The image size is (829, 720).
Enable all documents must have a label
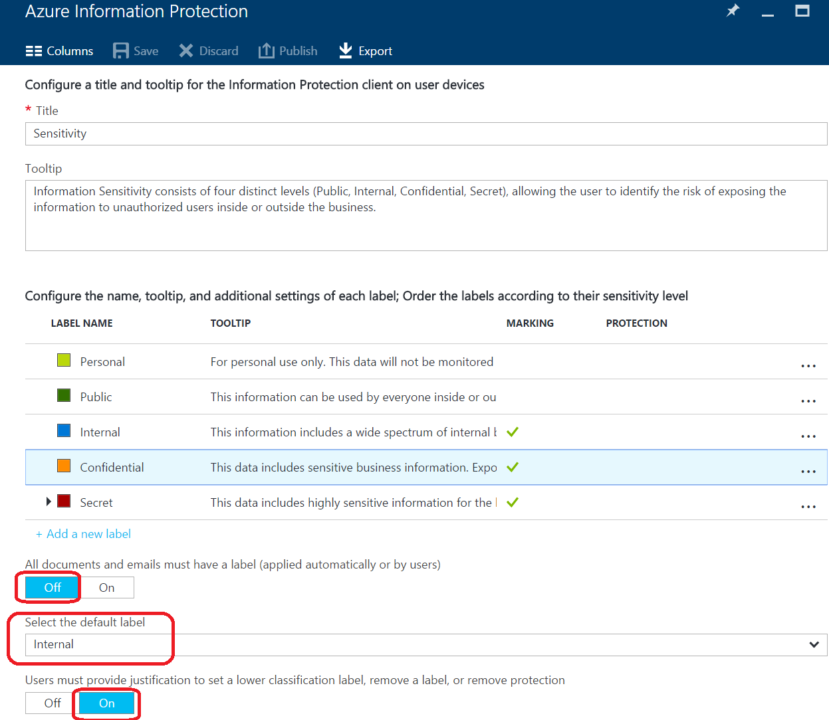tap(106, 587)
